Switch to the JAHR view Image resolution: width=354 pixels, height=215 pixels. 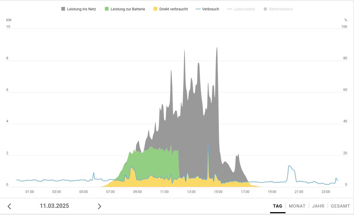[318, 206]
